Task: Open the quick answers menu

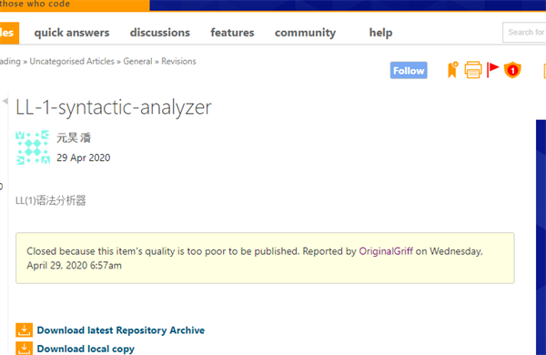Action: coord(72,33)
